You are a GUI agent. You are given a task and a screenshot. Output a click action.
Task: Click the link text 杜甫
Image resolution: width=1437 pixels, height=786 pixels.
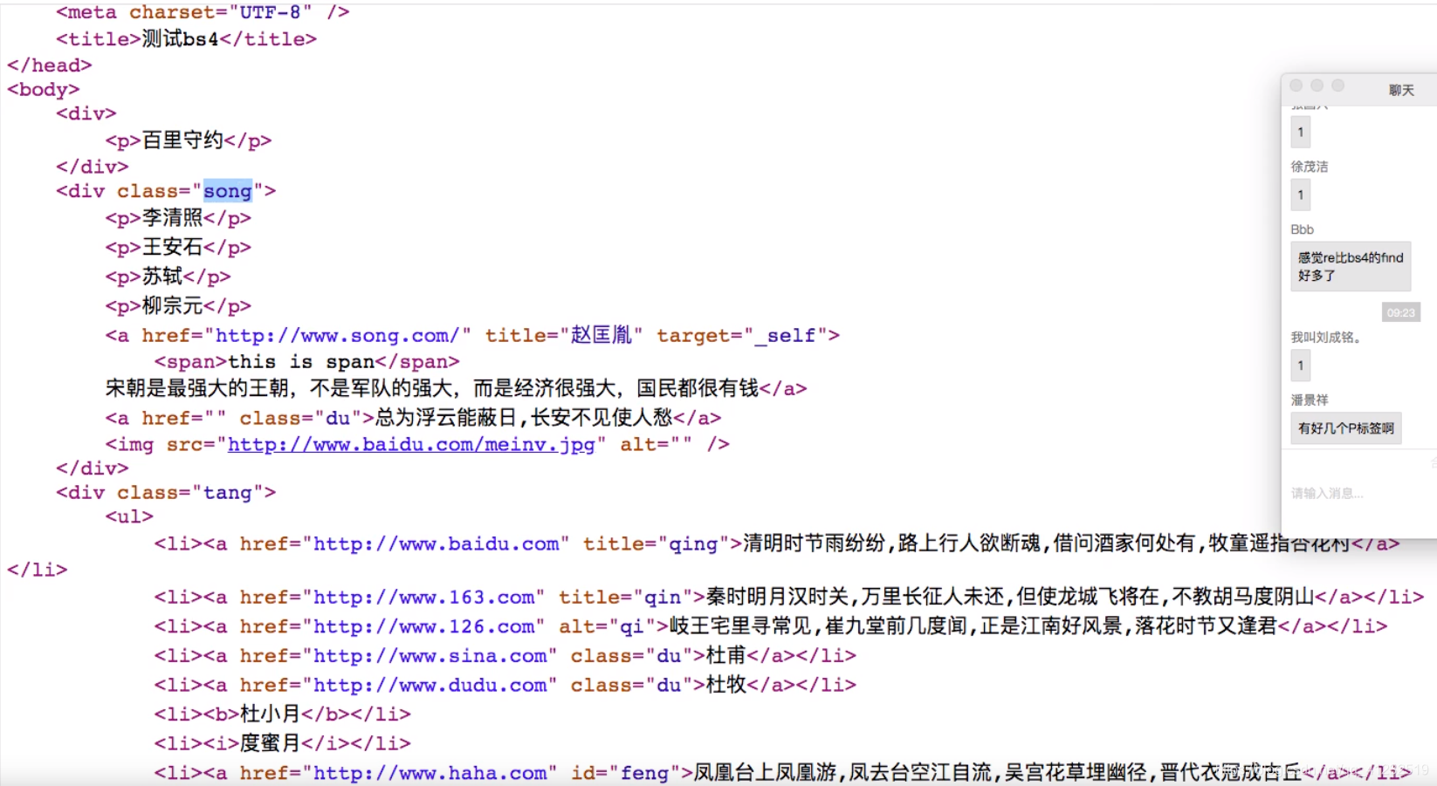pos(726,656)
